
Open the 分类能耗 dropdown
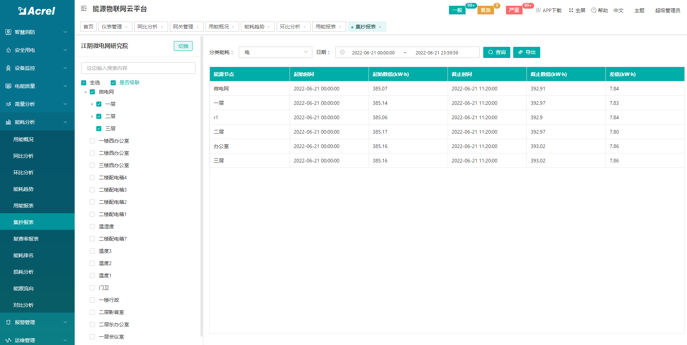click(275, 52)
